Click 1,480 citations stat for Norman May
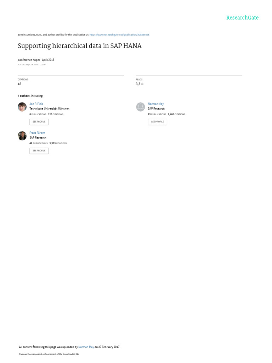 176,115
